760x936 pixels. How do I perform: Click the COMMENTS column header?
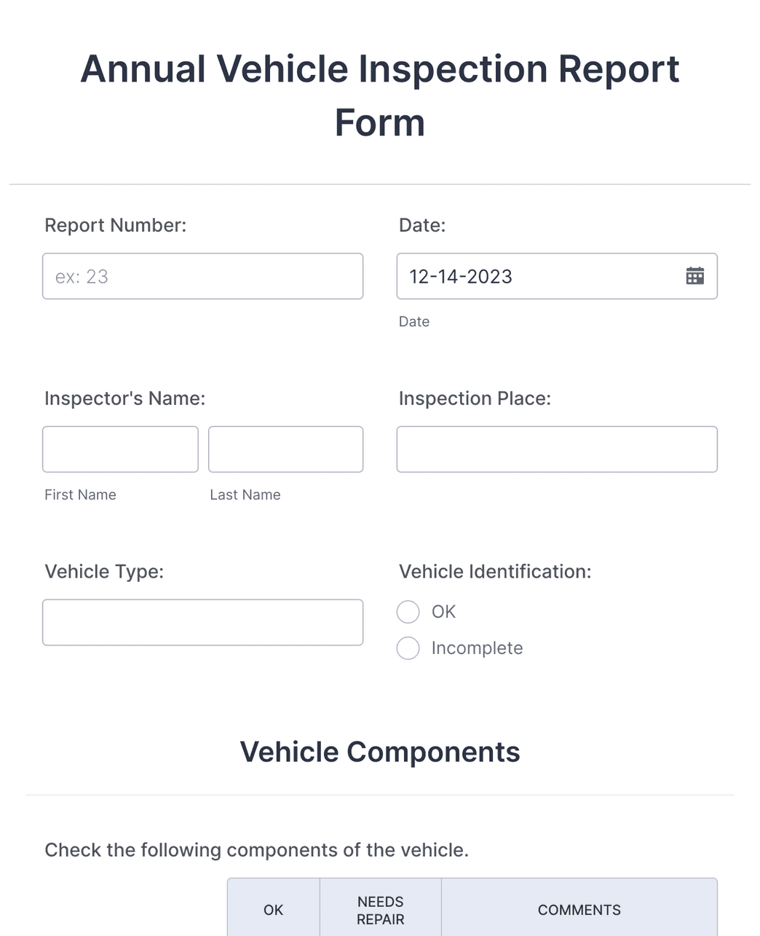[x=579, y=910]
